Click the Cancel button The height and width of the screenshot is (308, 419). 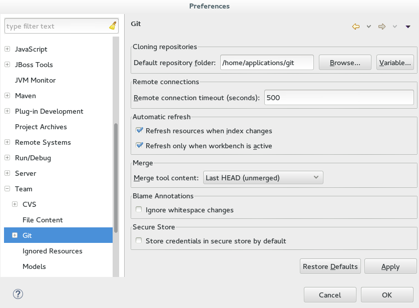[330, 295]
